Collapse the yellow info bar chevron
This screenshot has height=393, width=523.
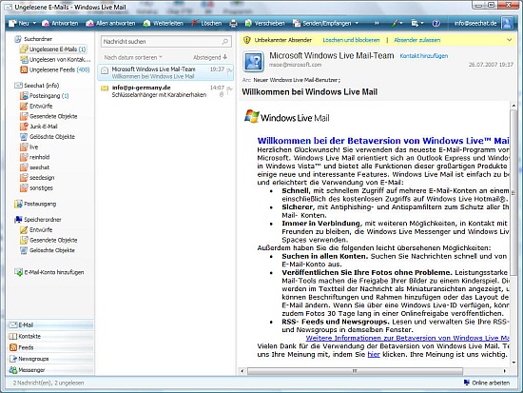[x=510, y=40]
